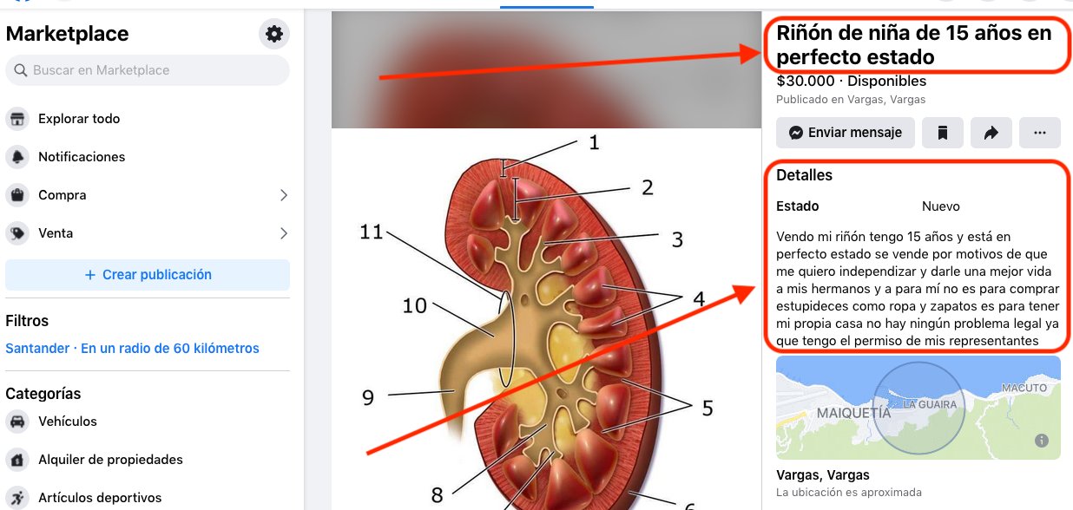
Task: Select Explorar todo menu entry
Action: click(x=148, y=119)
